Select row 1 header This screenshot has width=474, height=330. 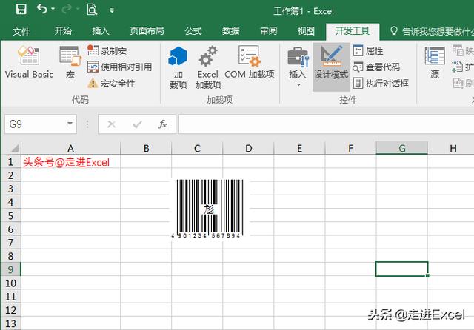click(x=11, y=161)
